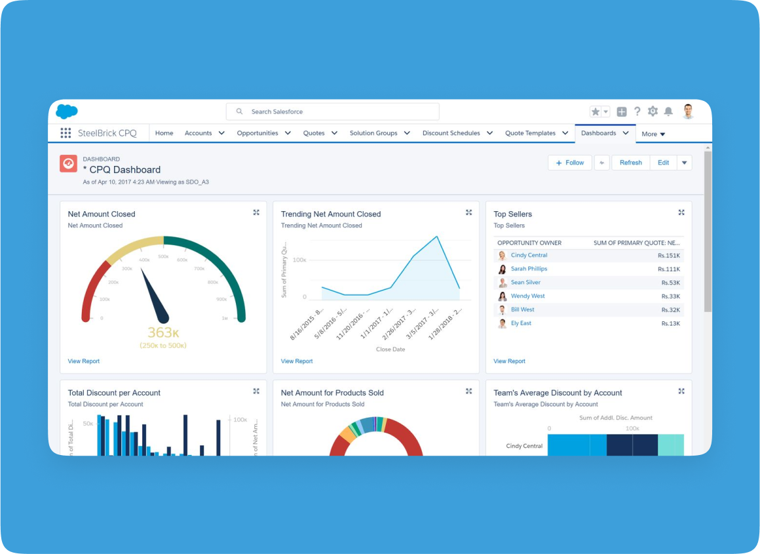Switch to the Quote Templates tab
Screen dimensions: 760x554
[x=530, y=133]
